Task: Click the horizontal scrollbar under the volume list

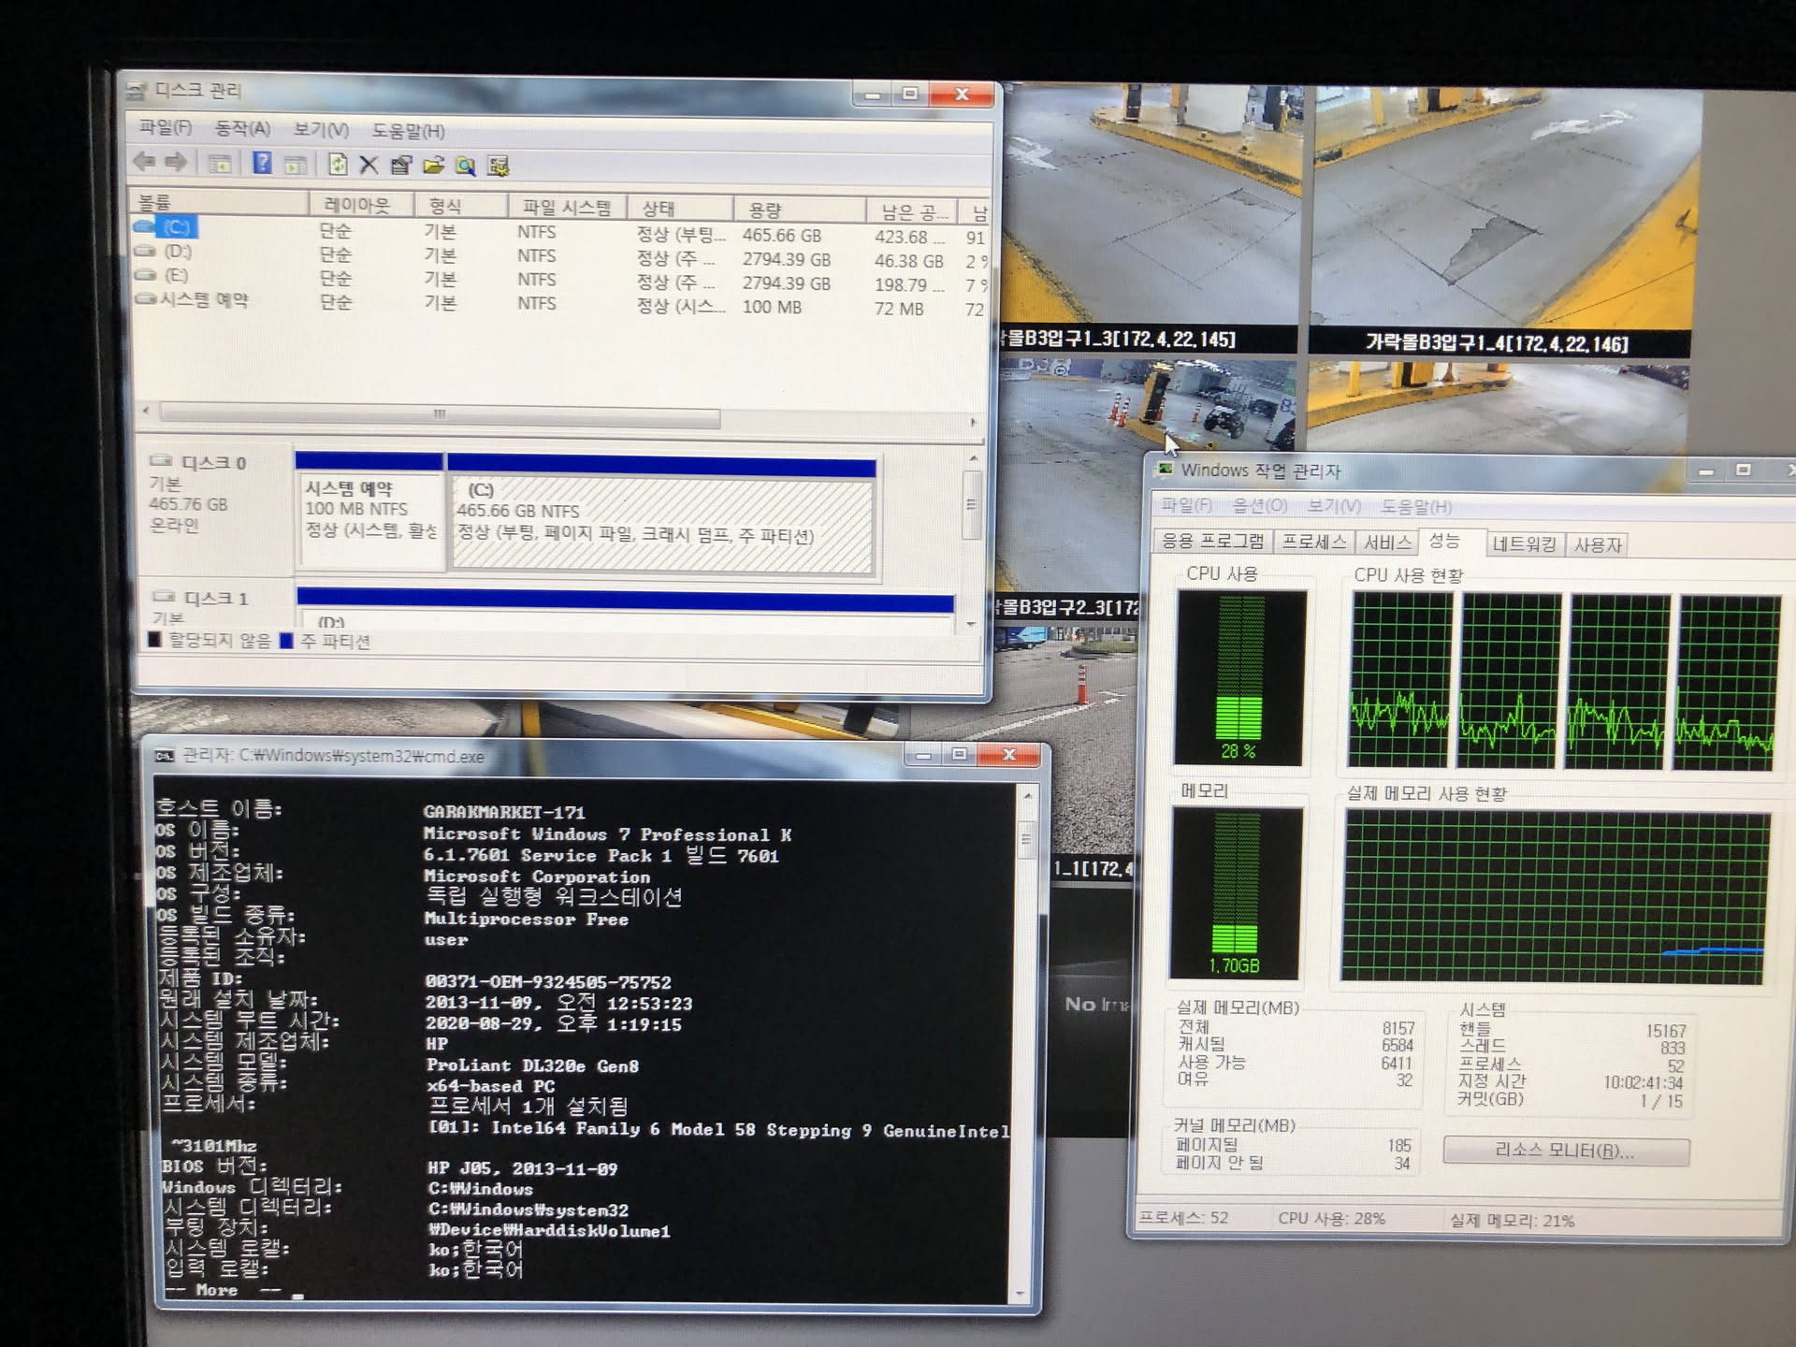Action: click(440, 413)
